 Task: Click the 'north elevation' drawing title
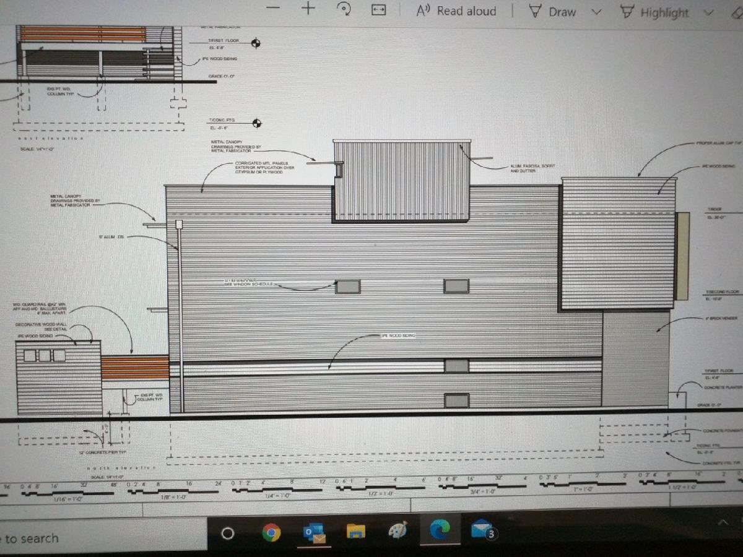[121, 467]
